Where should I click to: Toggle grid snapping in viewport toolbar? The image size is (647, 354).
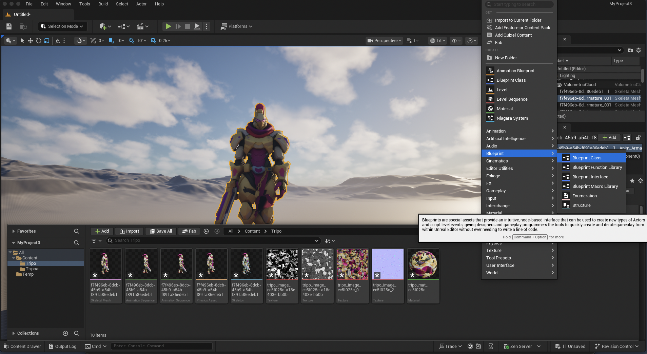111,41
